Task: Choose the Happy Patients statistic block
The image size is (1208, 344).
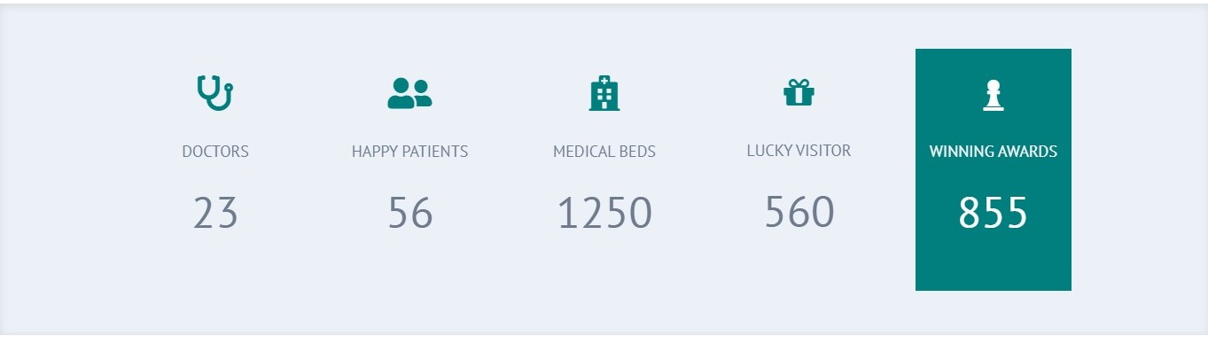Action: (409, 169)
